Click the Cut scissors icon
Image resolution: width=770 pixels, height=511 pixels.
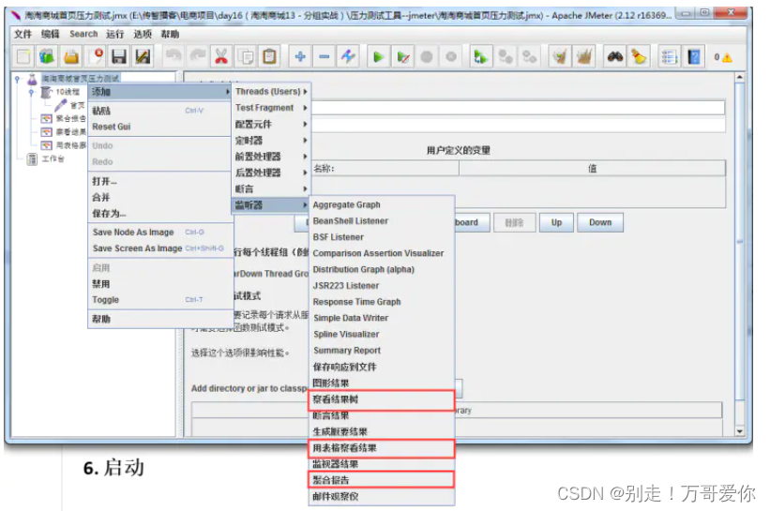(x=221, y=57)
